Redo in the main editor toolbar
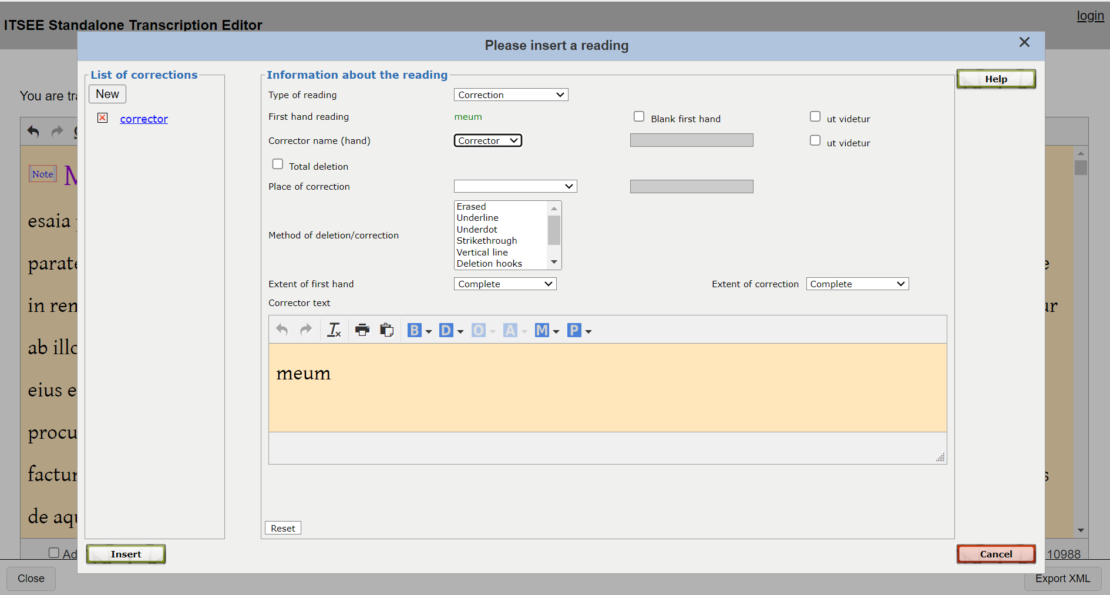Image resolution: width=1110 pixels, height=595 pixels. click(57, 132)
